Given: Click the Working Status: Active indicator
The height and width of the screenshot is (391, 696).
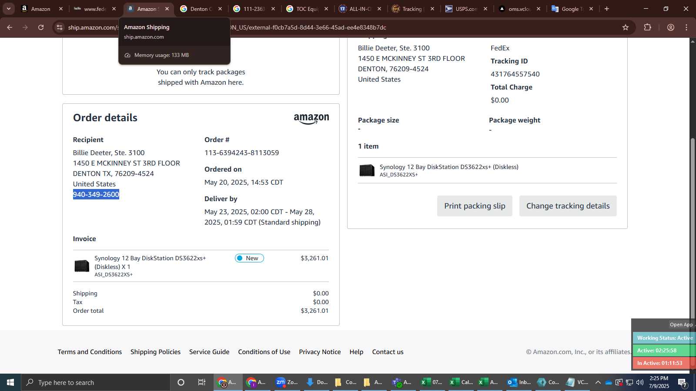Looking at the screenshot, I should pos(665,338).
